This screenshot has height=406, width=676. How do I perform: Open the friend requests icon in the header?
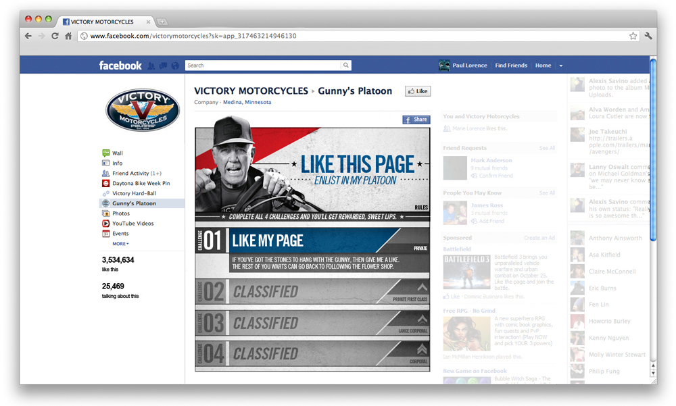pos(151,66)
